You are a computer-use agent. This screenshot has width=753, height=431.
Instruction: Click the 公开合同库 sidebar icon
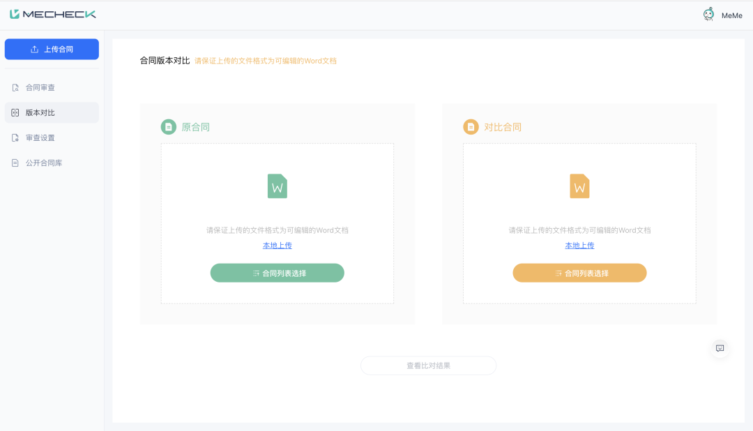coord(15,163)
